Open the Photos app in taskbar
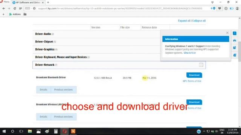The image size is (241, 135). (x=38, y=131)
